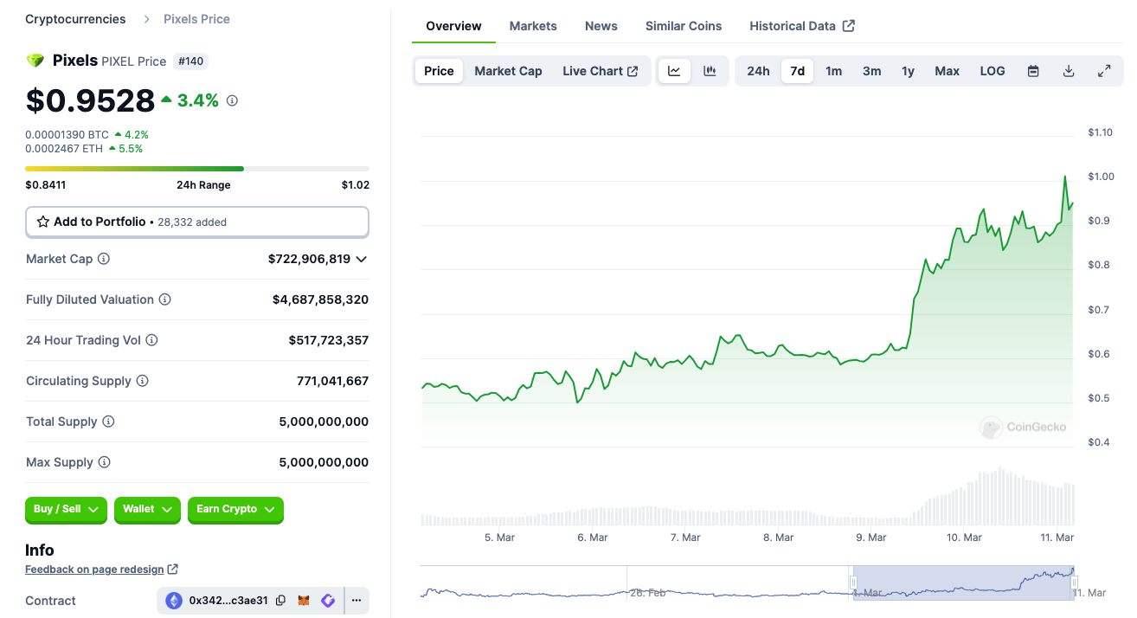1137x618 pixels.
Task: Click the left handle of chart range navigator
Action: 853,583
